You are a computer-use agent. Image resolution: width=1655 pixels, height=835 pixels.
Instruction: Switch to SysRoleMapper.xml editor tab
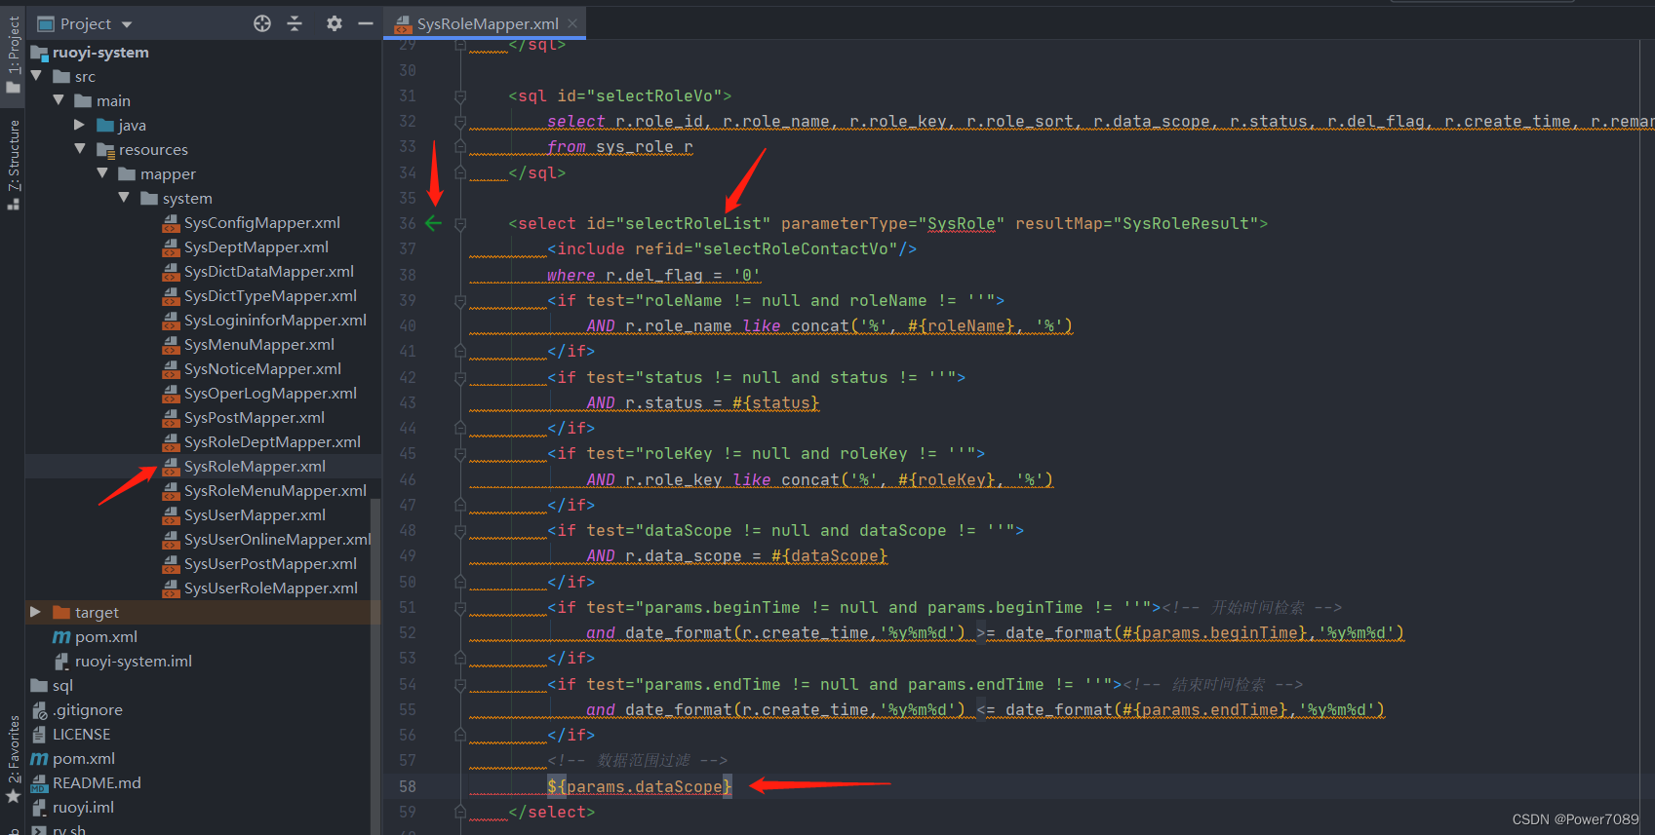(487, 23)
